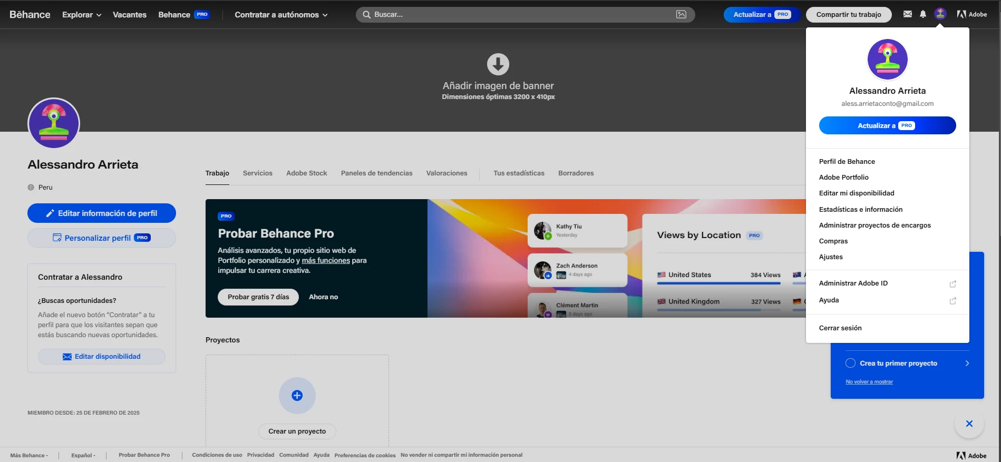Switch to the Adobe Stock tab
Screen dimensions: 1001x462
[x=307, y=173]
